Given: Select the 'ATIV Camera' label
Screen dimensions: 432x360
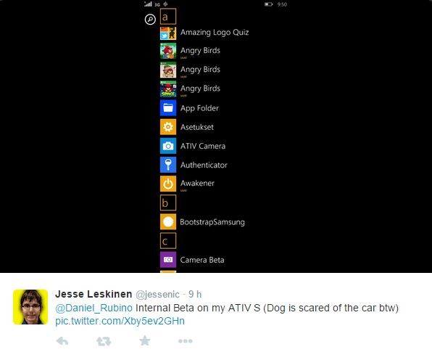Looking at the screenshot, I should [x=203, y=146].
